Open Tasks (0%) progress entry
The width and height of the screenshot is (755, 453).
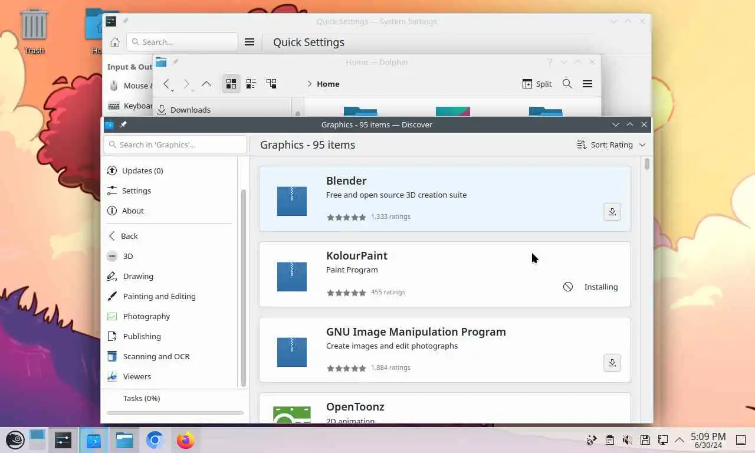142,398
